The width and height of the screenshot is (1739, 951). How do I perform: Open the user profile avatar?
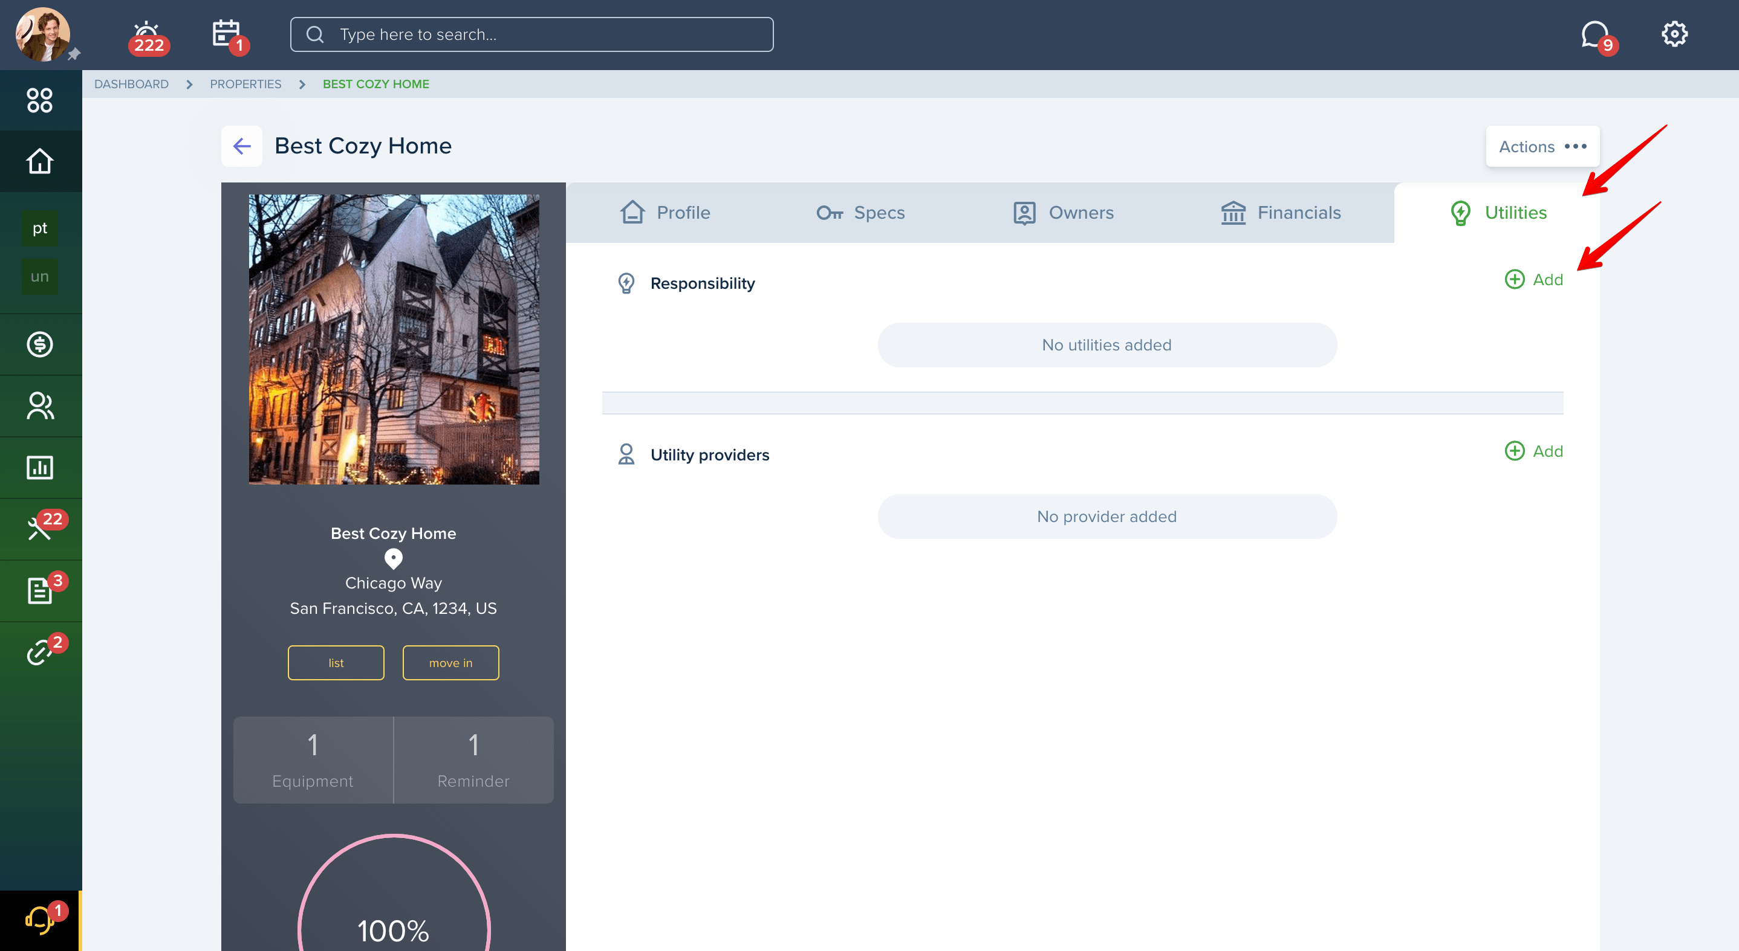tap(42, 34)
